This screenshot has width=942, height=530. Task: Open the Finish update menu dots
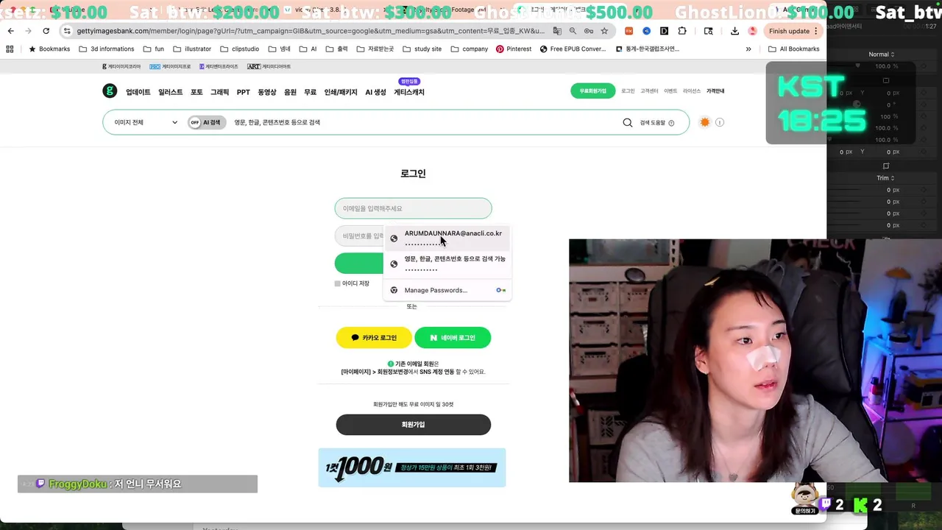pos(815,31)
